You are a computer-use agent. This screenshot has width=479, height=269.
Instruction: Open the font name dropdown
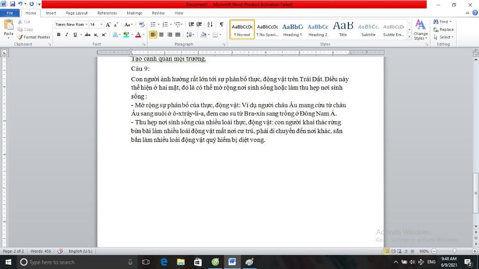(87, 25)
